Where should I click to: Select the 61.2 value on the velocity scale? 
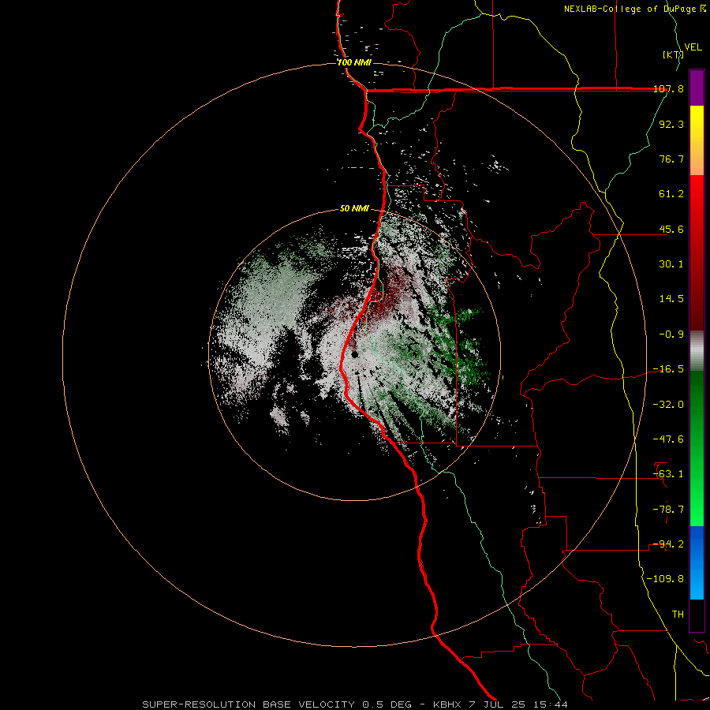[x=671, y=194]
